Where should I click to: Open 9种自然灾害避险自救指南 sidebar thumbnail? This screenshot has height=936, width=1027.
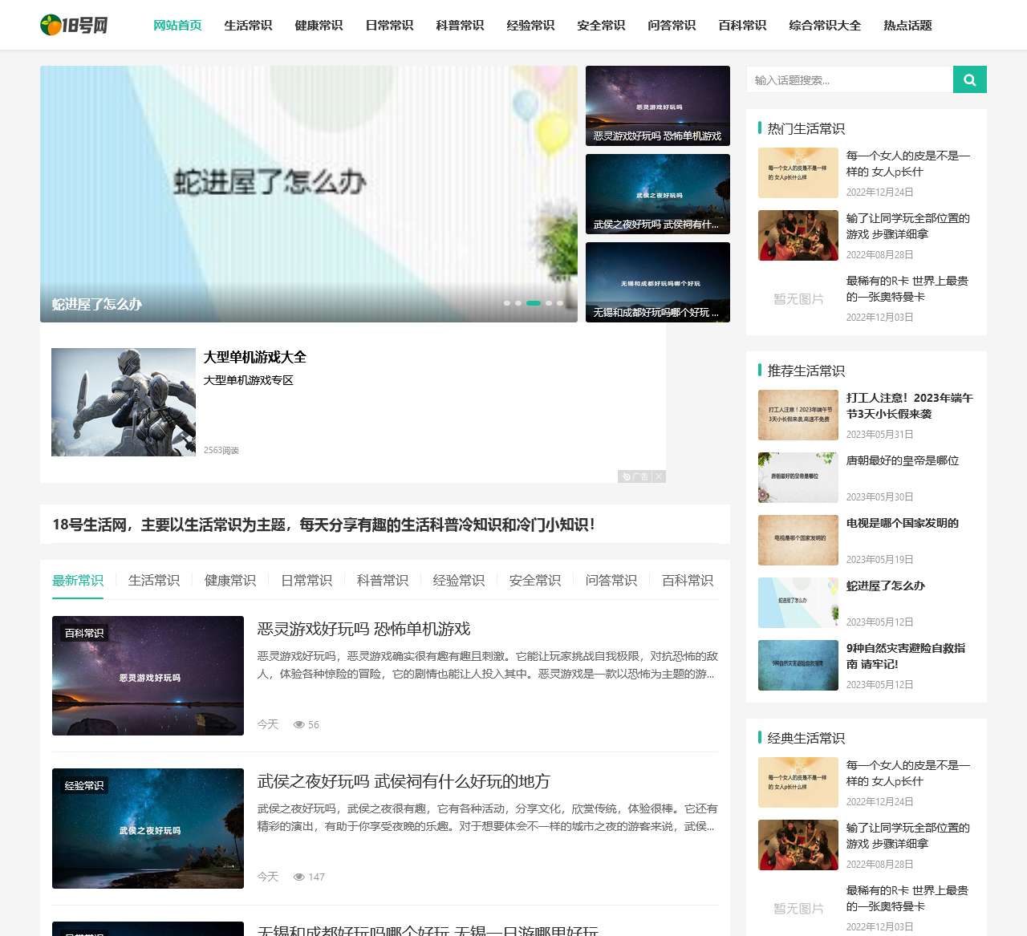click(798, 665)
